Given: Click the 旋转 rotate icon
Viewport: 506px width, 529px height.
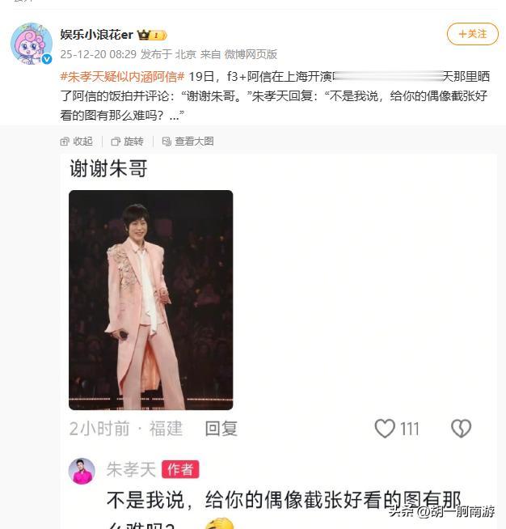Looking at the screenshot, I should tap(116, 142).
